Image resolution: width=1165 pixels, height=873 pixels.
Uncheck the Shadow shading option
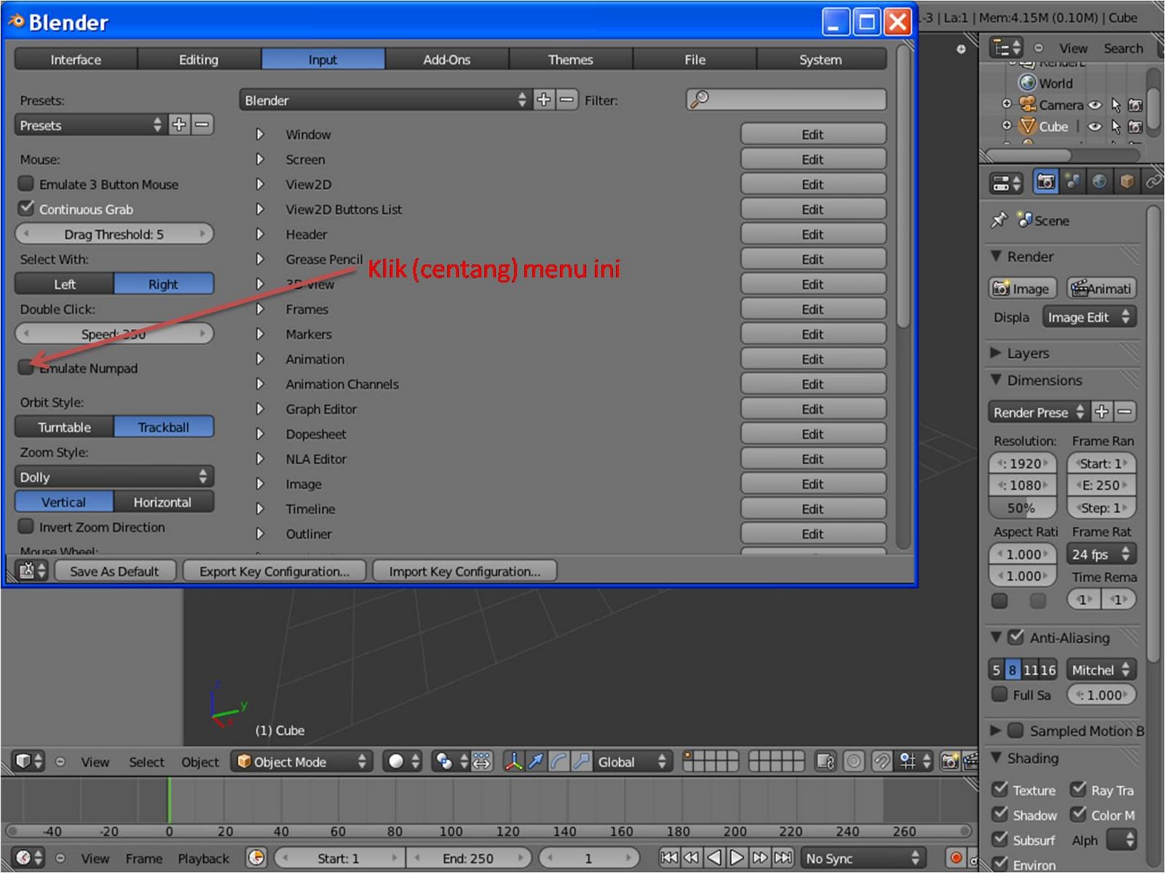pyautogui.click(x=1000, y=815)
